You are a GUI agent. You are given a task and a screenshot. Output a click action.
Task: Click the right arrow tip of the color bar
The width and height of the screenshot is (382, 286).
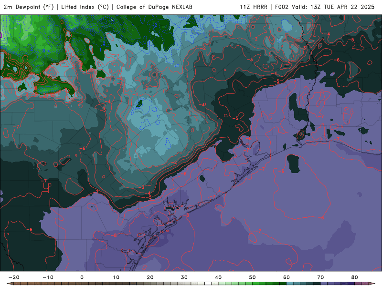click(373, 284)
